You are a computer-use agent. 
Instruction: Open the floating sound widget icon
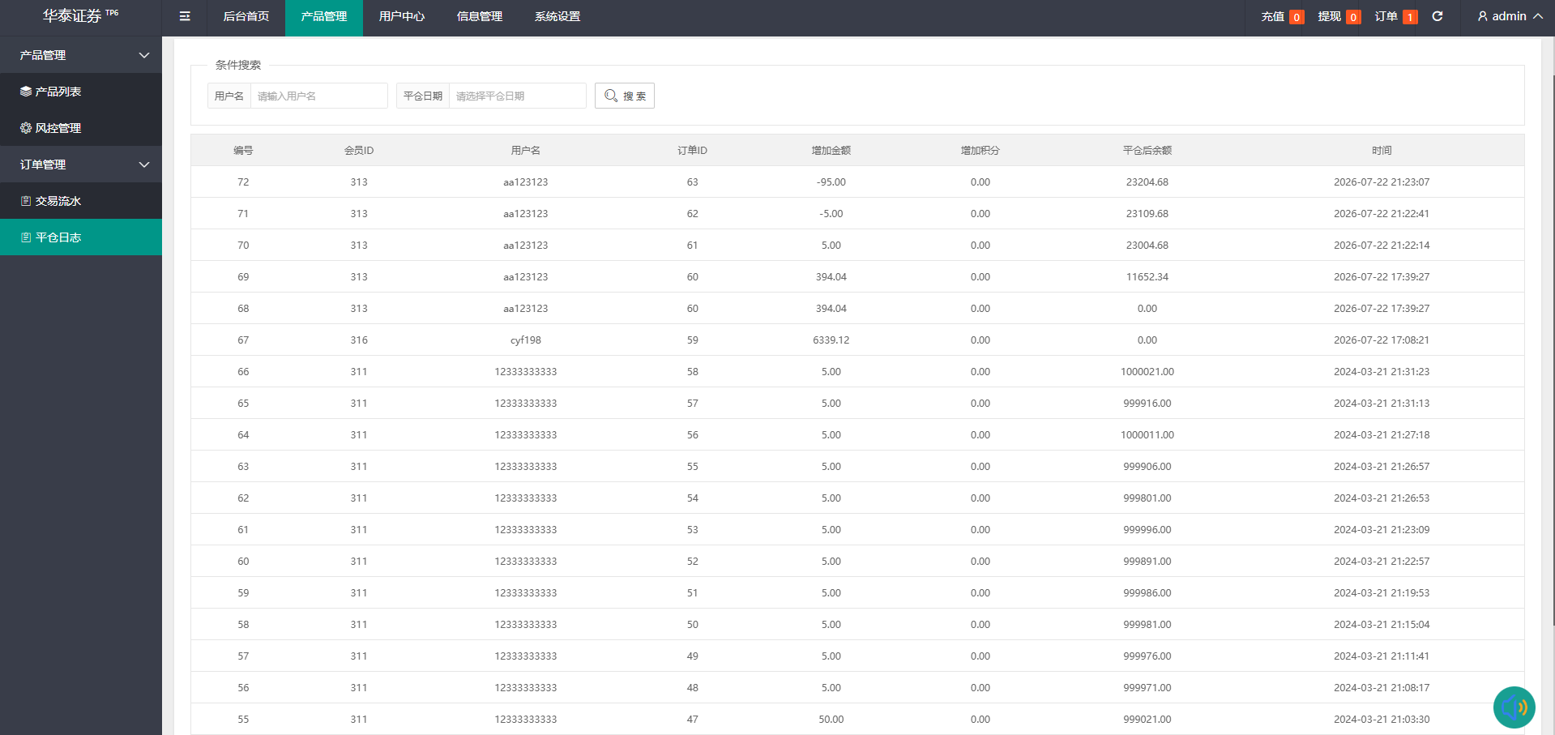[x=1514, y=707]
